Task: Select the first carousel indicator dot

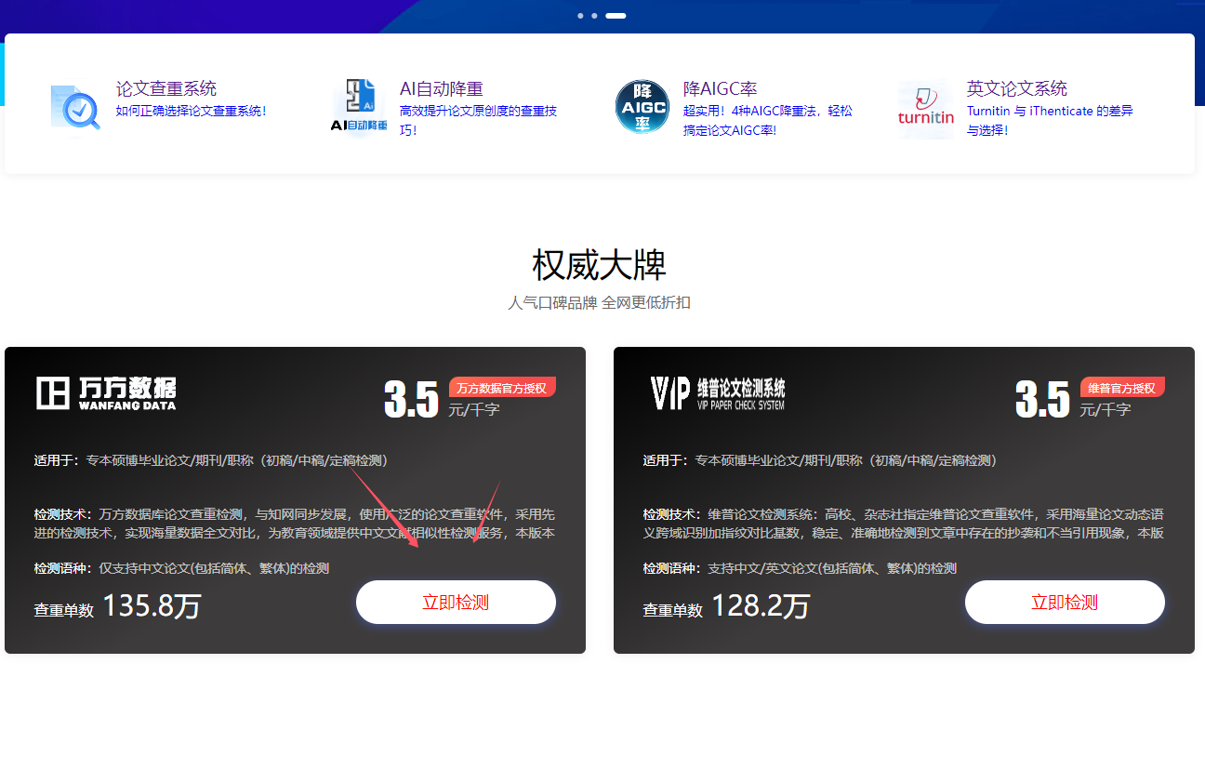Action: pos(580,16)
